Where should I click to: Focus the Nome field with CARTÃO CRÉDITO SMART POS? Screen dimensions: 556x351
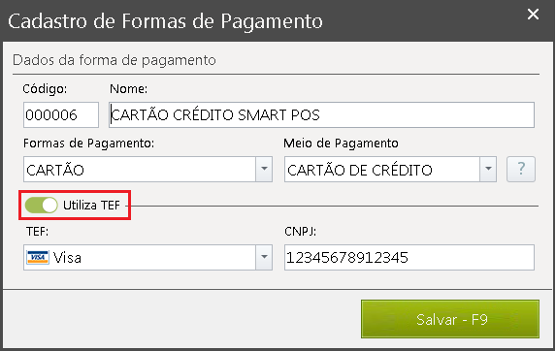[x=321, y=114]
